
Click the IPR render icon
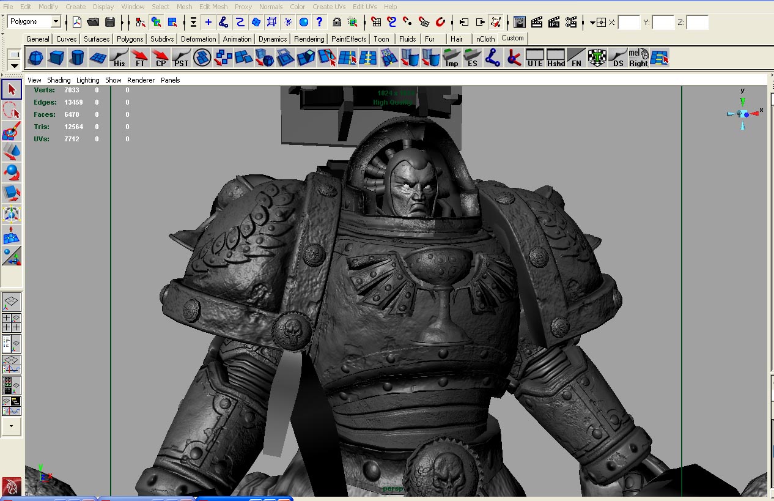tap(554, 22)
